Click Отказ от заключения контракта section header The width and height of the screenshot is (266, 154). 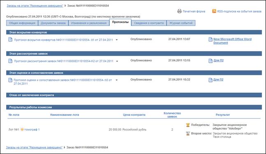pyautogui.click(x=134, y=95)
